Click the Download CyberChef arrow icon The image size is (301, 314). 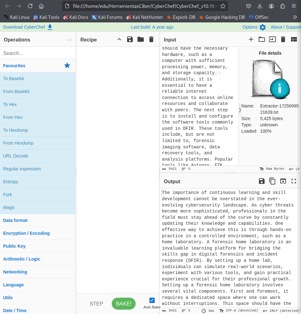[50, 27]
